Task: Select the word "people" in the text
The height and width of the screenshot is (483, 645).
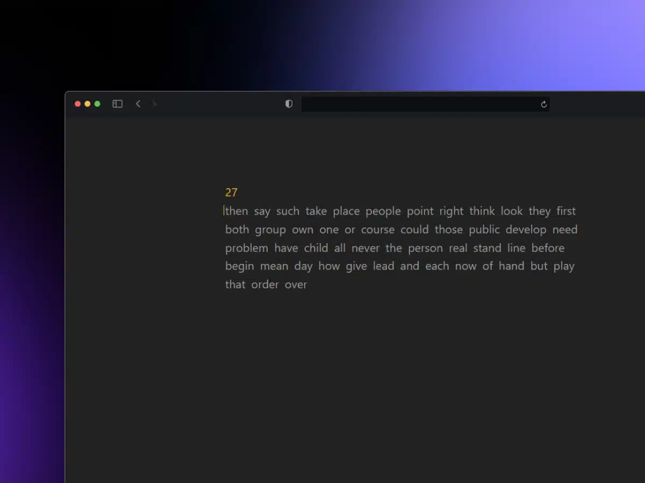Action: point(383,211)
